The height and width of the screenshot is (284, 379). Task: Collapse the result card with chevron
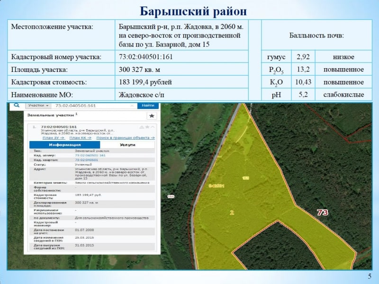click(153, 127)
